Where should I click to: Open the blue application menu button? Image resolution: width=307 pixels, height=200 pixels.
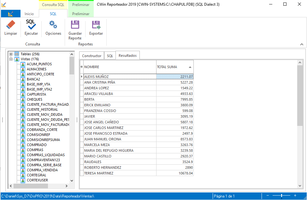click(10, 14)
